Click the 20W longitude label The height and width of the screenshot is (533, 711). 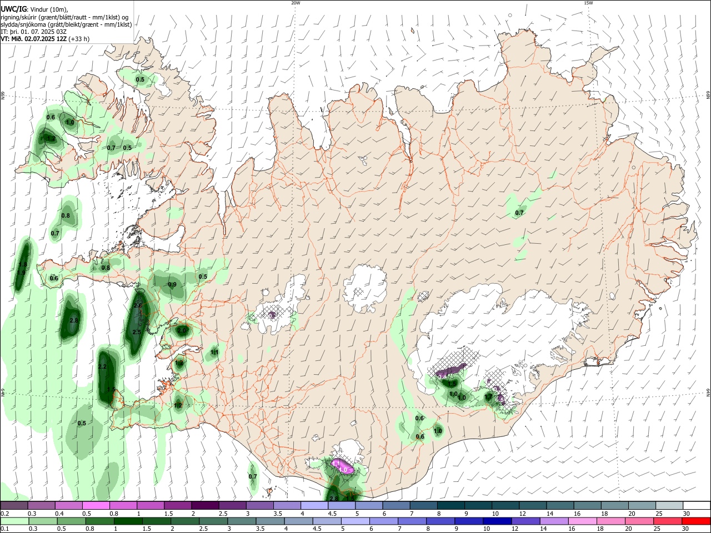[296, 3]
